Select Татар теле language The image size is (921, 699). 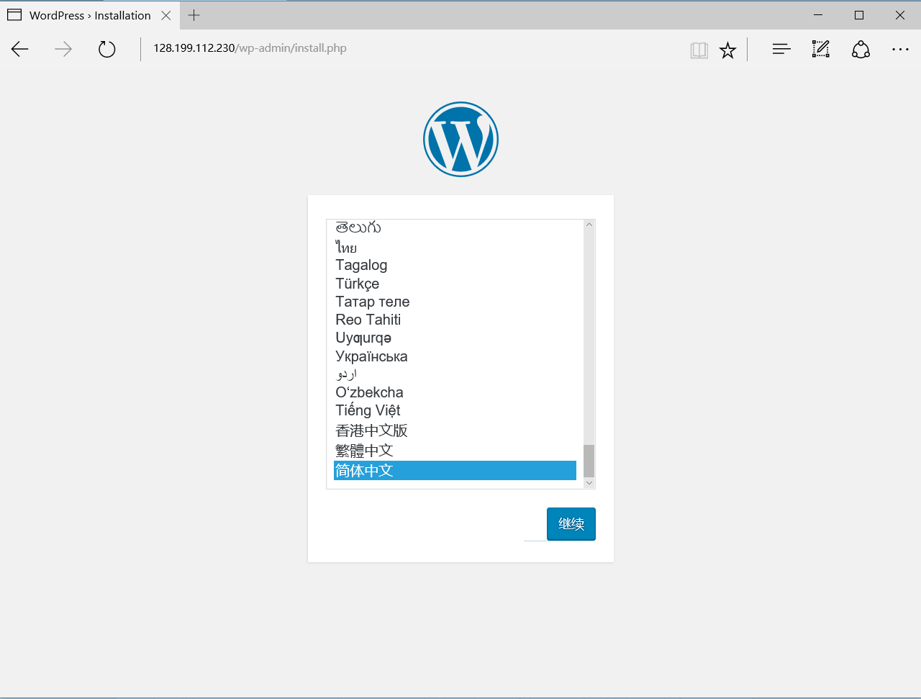click(455, 302)
